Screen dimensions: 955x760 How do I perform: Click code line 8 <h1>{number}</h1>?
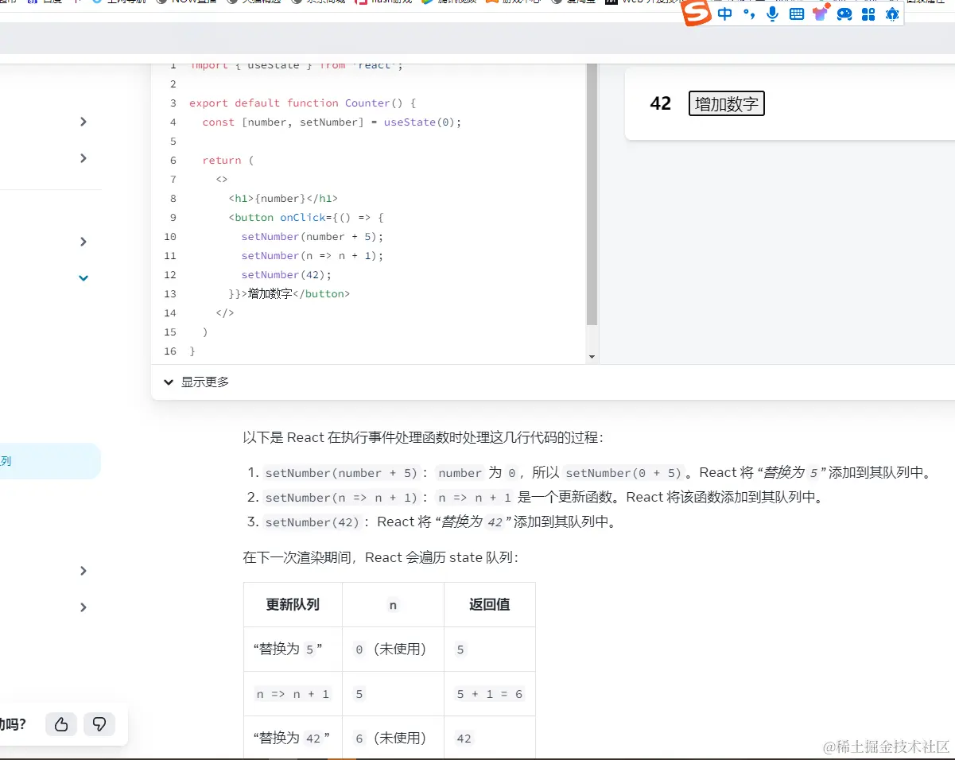(283, 198)
